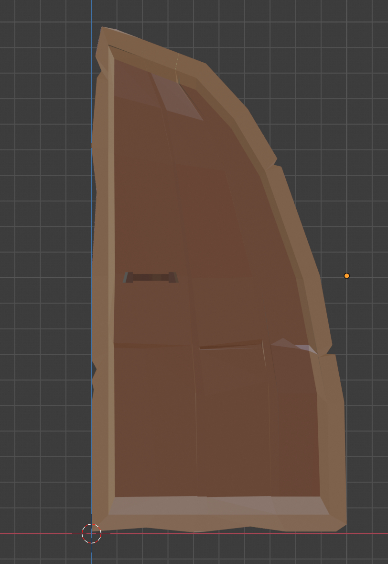388x564 pixels.
Task: Click the orange object origin dot
Action: 346,275
